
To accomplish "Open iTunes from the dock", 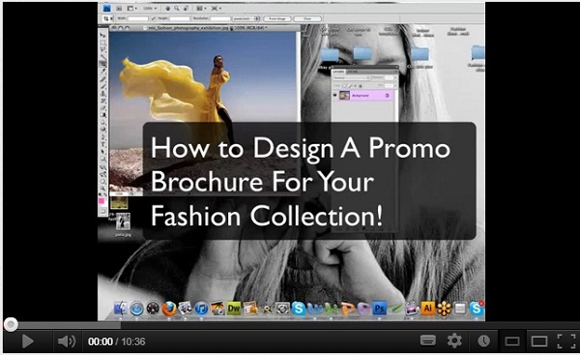I will [x=201, y=309].
